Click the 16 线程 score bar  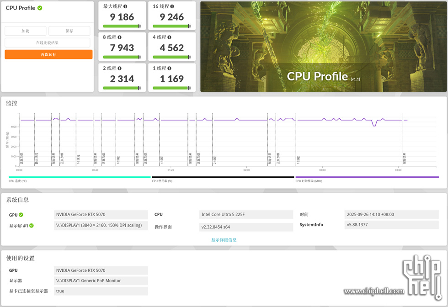(172, 26)
